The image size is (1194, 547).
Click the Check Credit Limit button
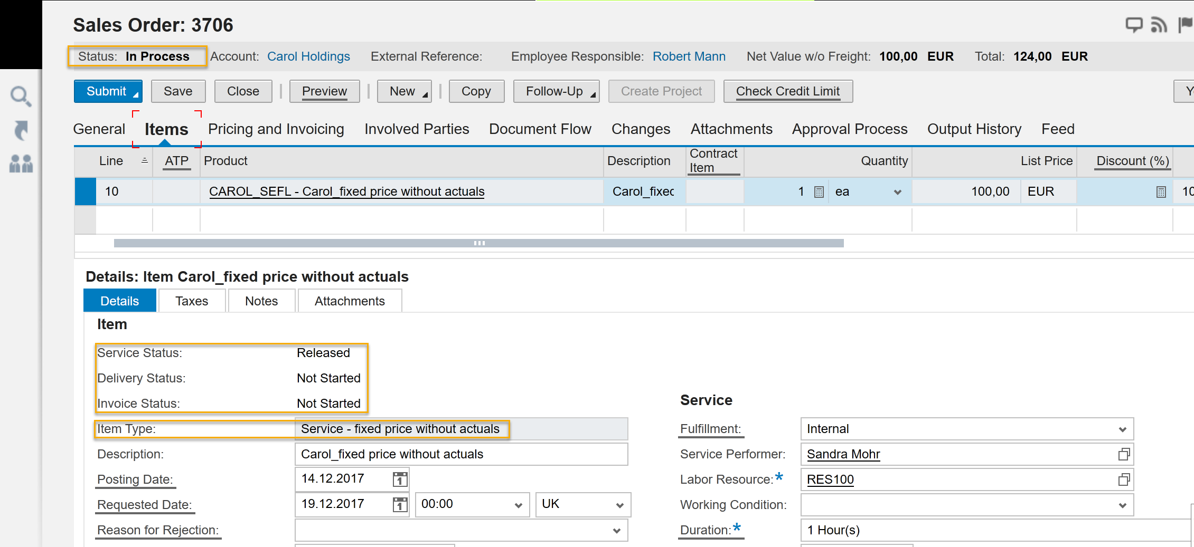point(788,91)
